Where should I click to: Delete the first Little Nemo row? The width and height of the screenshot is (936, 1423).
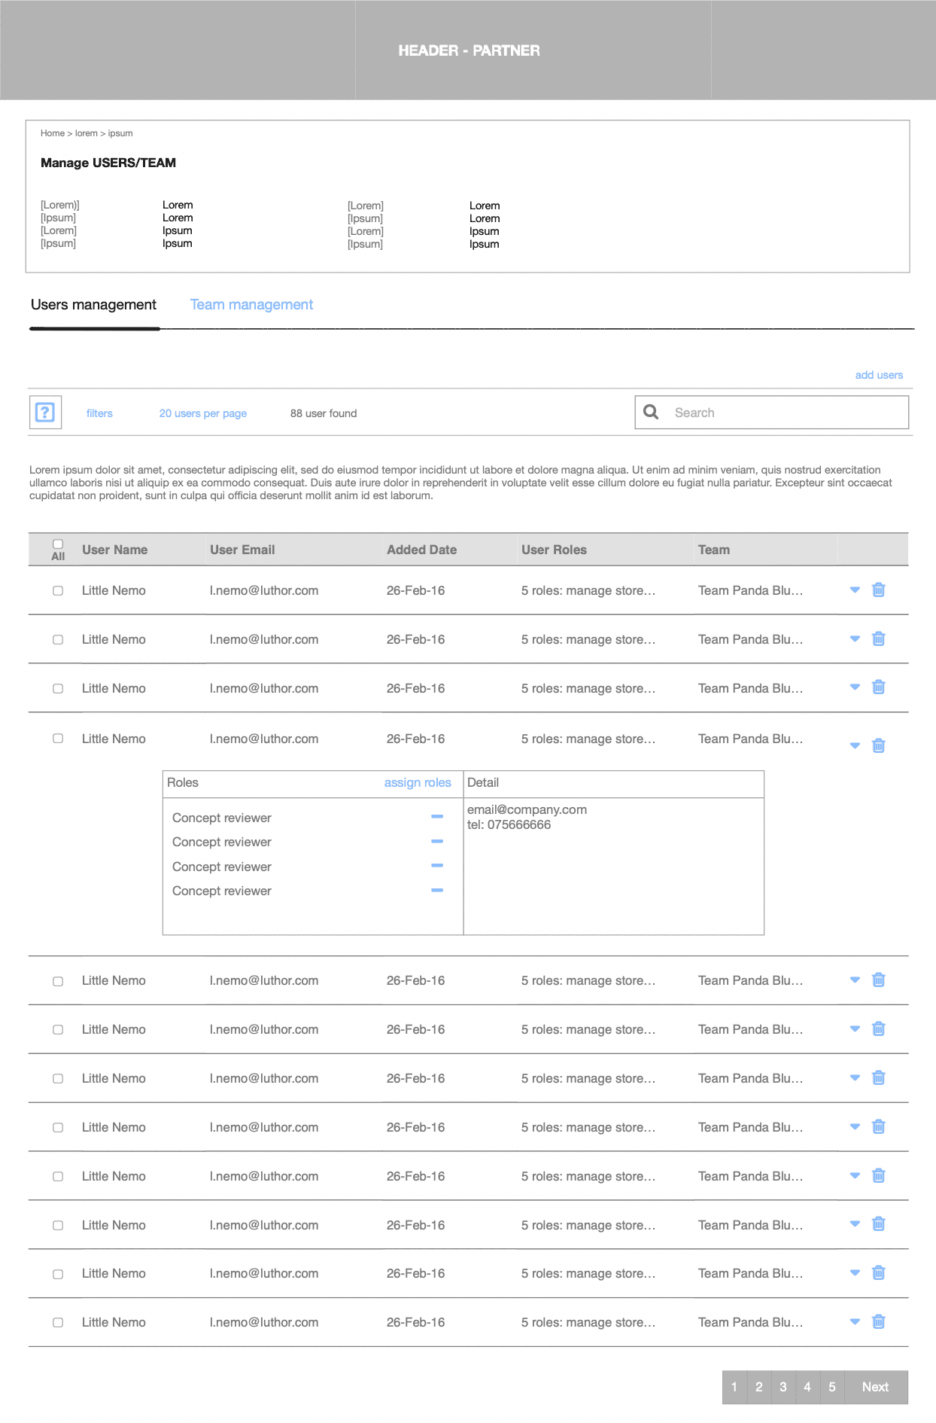(x=878, y=590)
